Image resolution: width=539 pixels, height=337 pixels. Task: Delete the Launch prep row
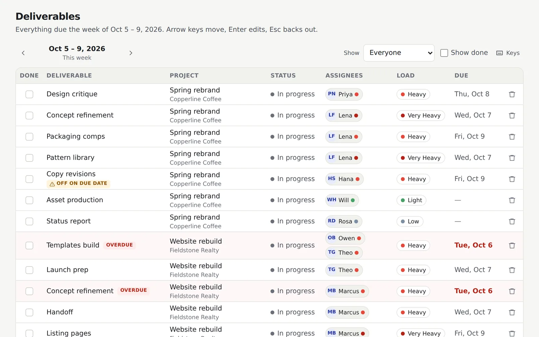point(512,270)
